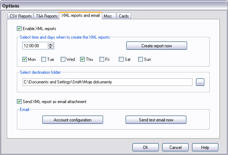
Task: Click the destination folder path field
Action: [107, 82]
